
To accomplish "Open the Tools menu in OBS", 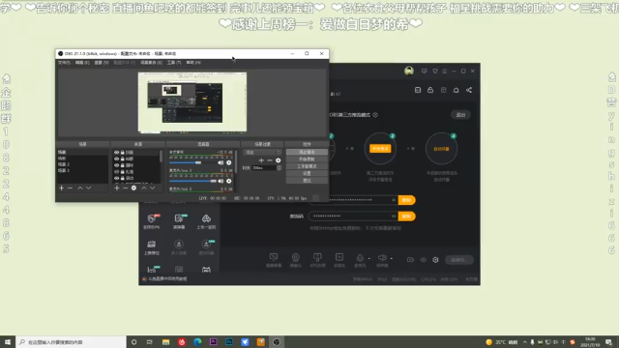I will tap(174, 63).
